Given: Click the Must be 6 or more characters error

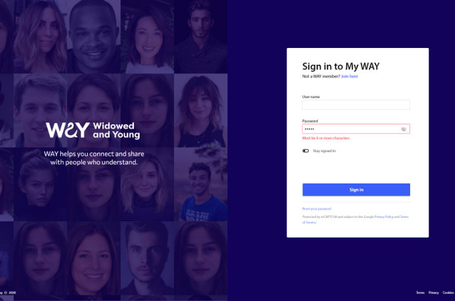Looking at the screenshot, I should point(326,138).
